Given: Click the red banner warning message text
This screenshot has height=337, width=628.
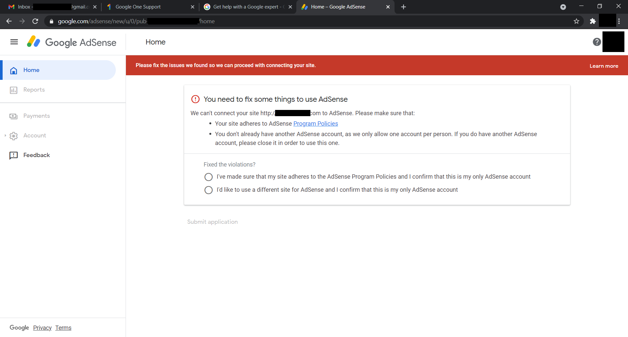Looking at the screenshot, I should click(x=226, y=65).
